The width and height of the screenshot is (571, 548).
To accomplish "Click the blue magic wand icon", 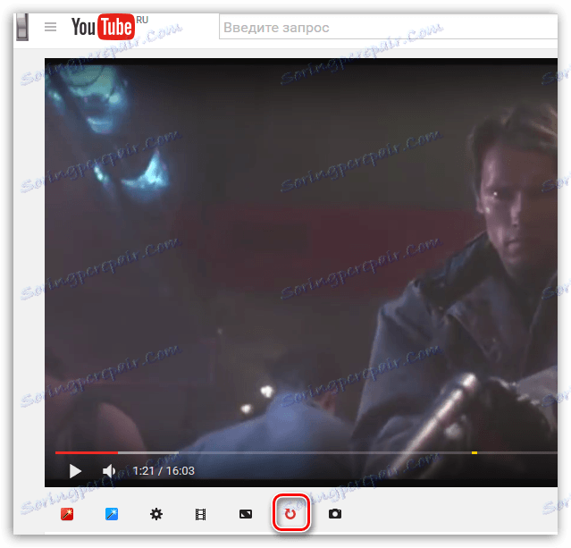I will [112, 514].
